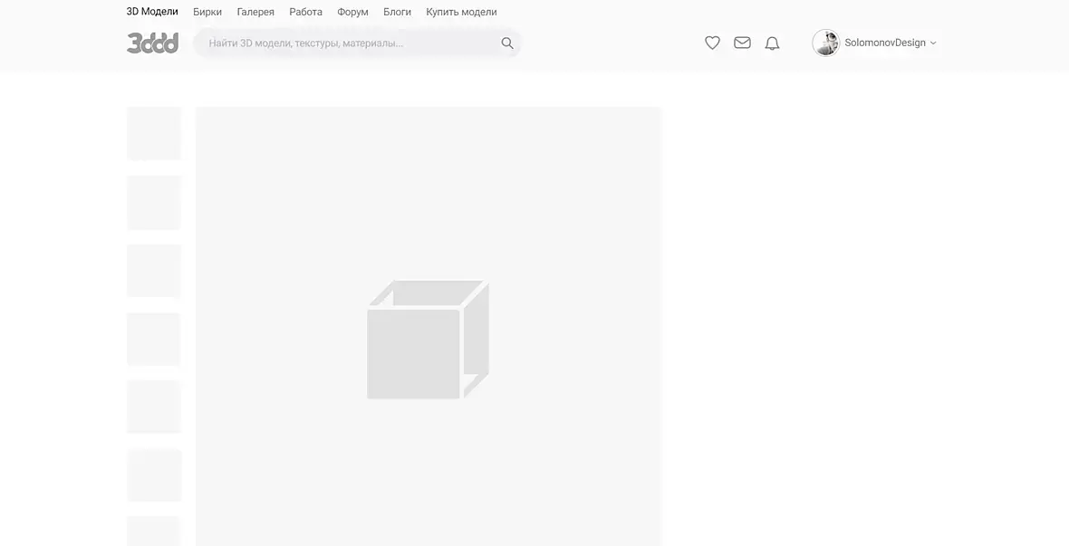Open messages via the envelope icon
Screen dimensions: 1069x546
click(x=743, y=43)
